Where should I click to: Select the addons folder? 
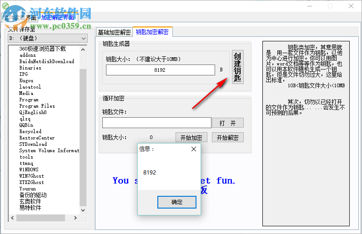[x=28, y=55]
